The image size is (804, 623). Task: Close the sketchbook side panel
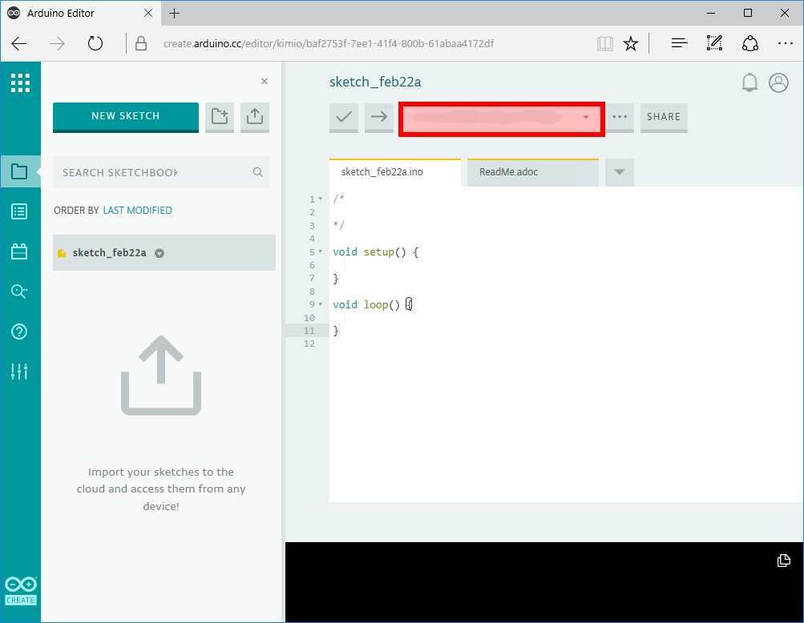[x=265, y=81]
